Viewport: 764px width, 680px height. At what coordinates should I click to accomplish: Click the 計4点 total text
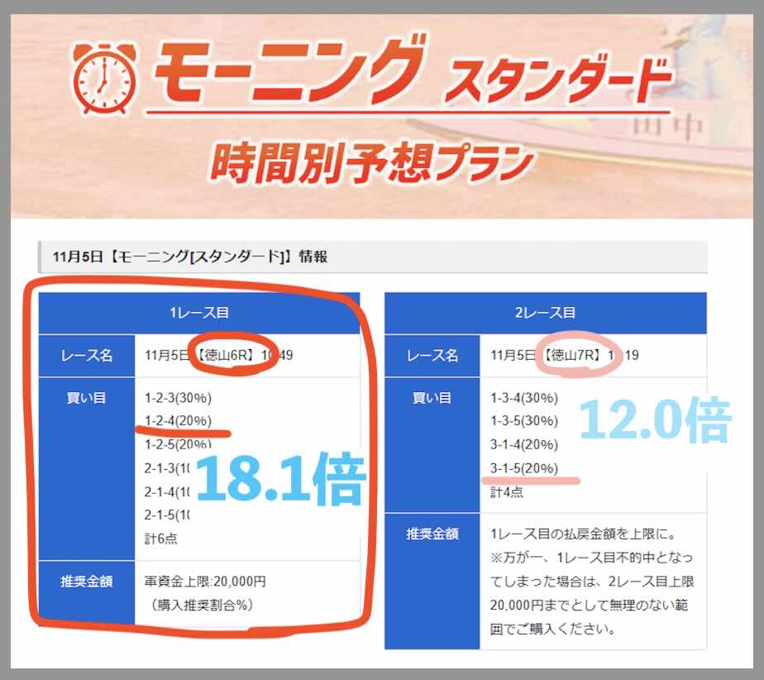point(507,491)
